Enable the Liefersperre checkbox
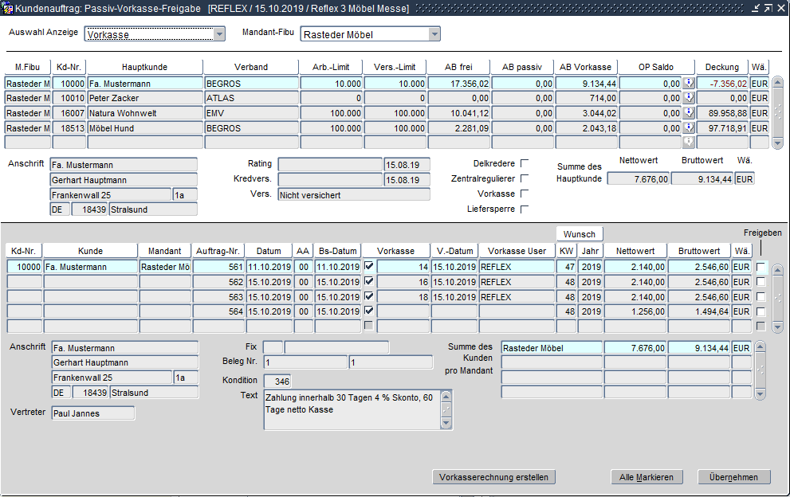Viewport: 790px width, 497px height. pyautogui.click(x=525, y=209)
